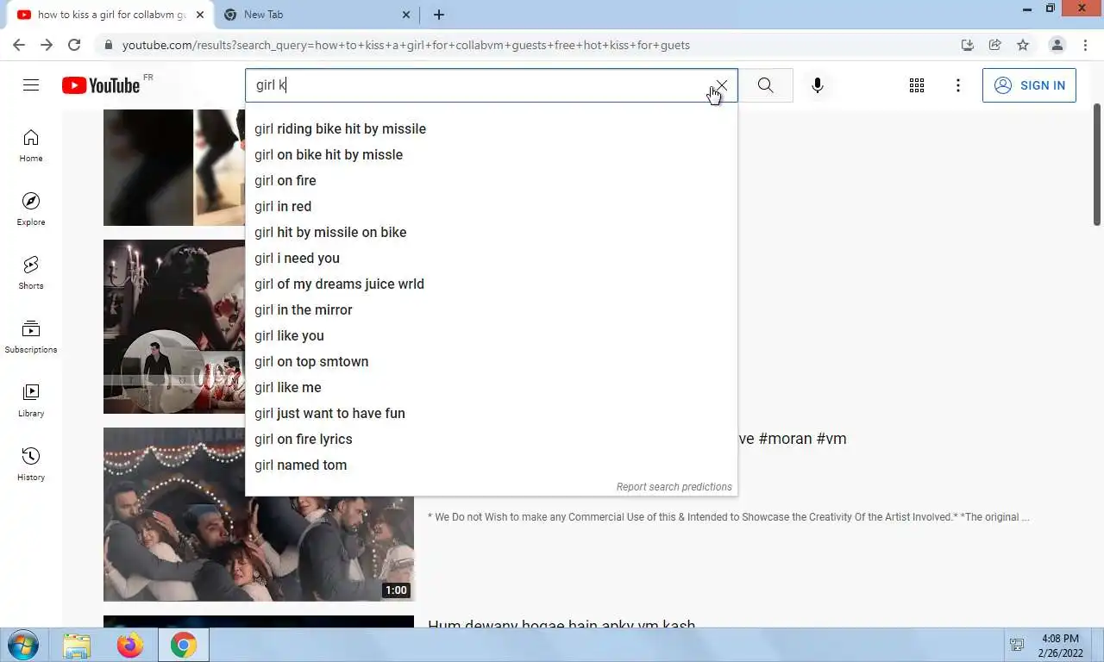Open the YouTube apps grid
1104x662 pixels.
point(917,85)
